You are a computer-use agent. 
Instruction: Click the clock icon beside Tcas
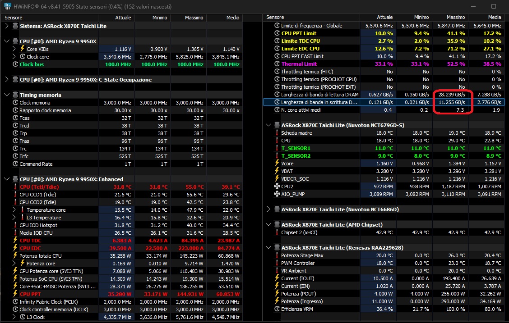tap(15, 118)
